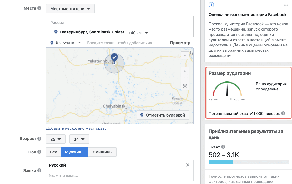This screenshot has width=292, height=184.
Task: Remove the Русский language with X
Action: tap(188, 165)
